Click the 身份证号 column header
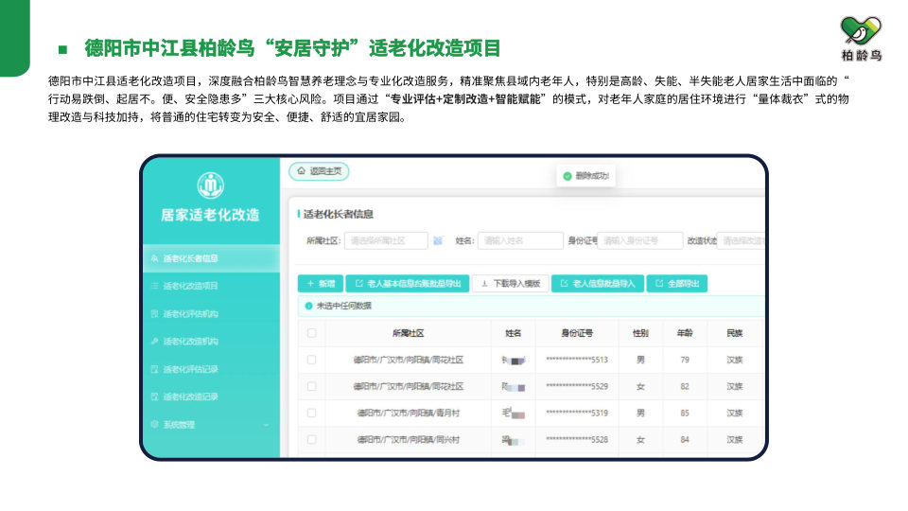The image size is (908, 511). (577, 333)
